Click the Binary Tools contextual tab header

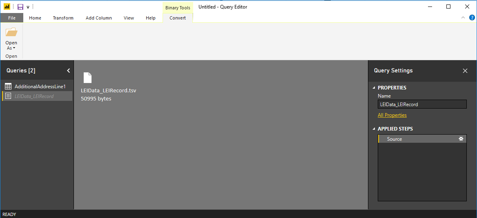(178, 8)
